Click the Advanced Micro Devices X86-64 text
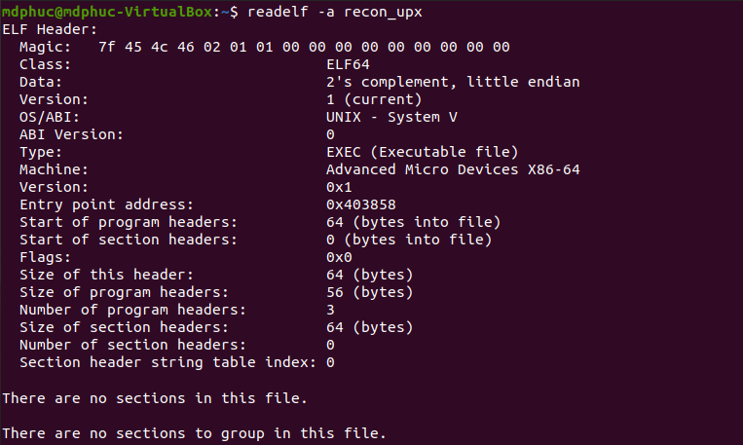Image resolution: width=743 pixels, height=445 pixels. pos(453,169)
